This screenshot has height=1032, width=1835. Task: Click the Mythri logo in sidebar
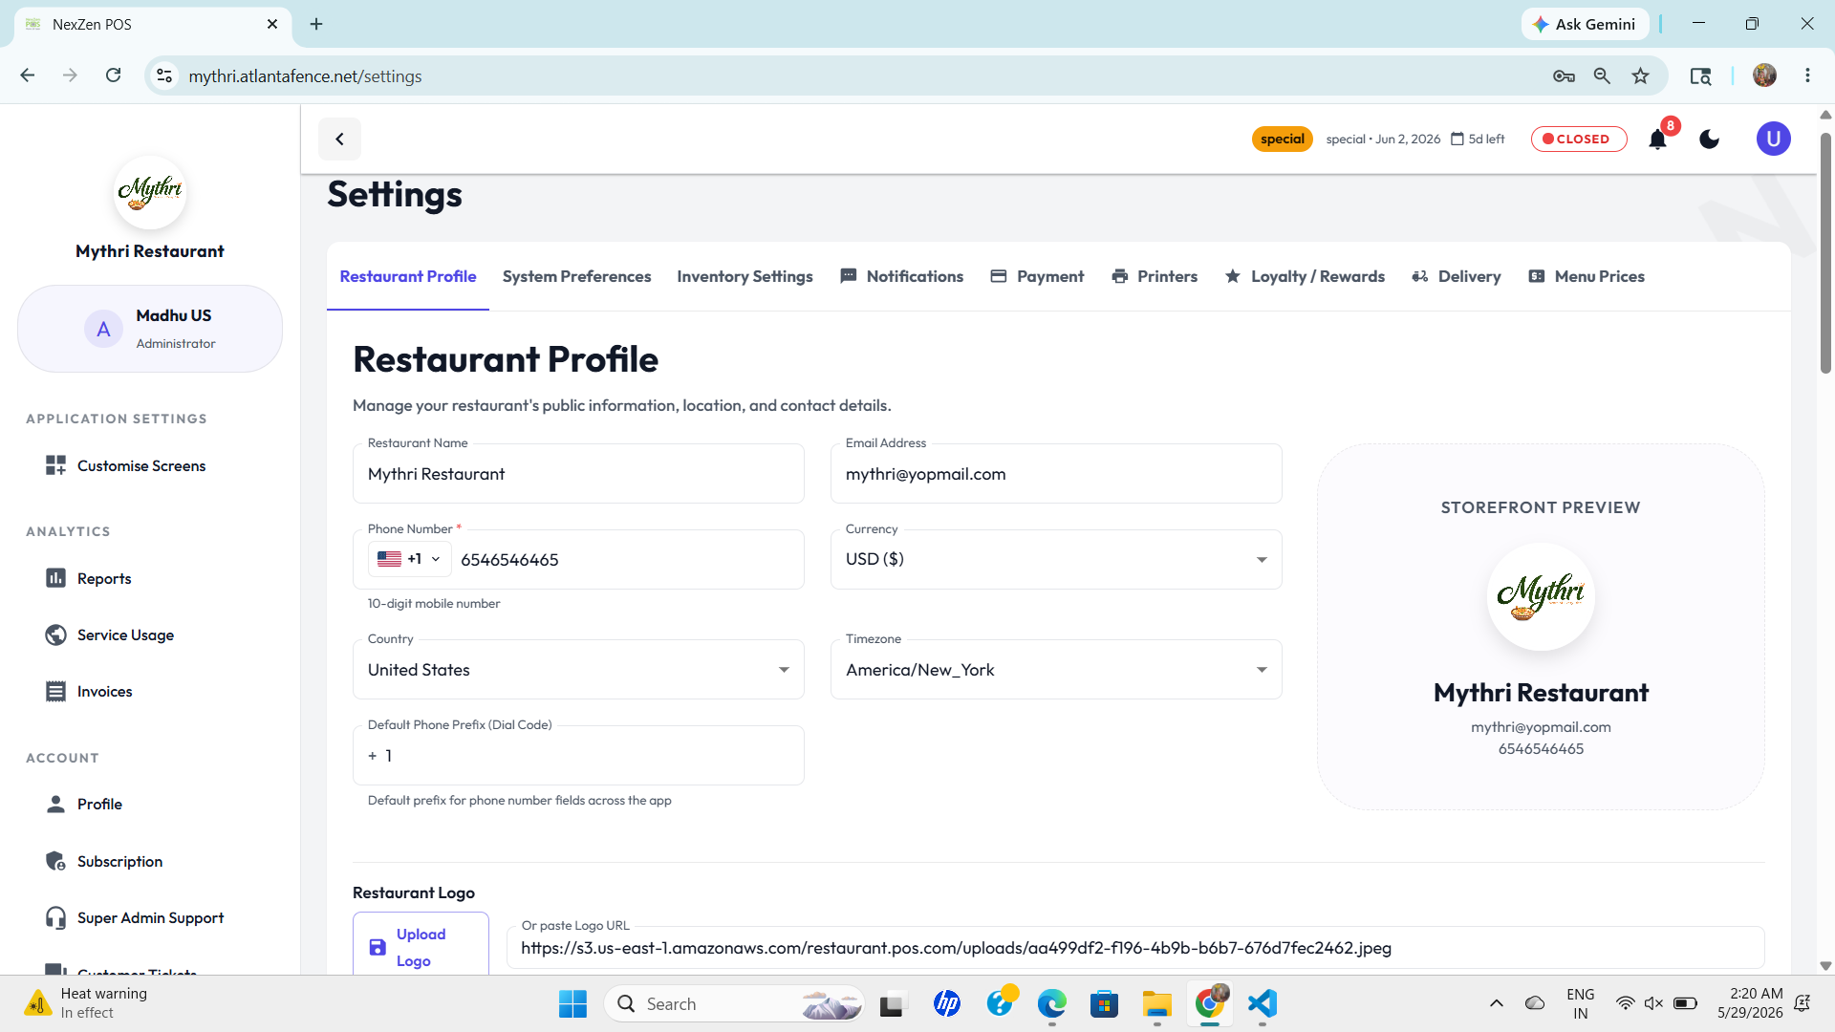(150, 192)
